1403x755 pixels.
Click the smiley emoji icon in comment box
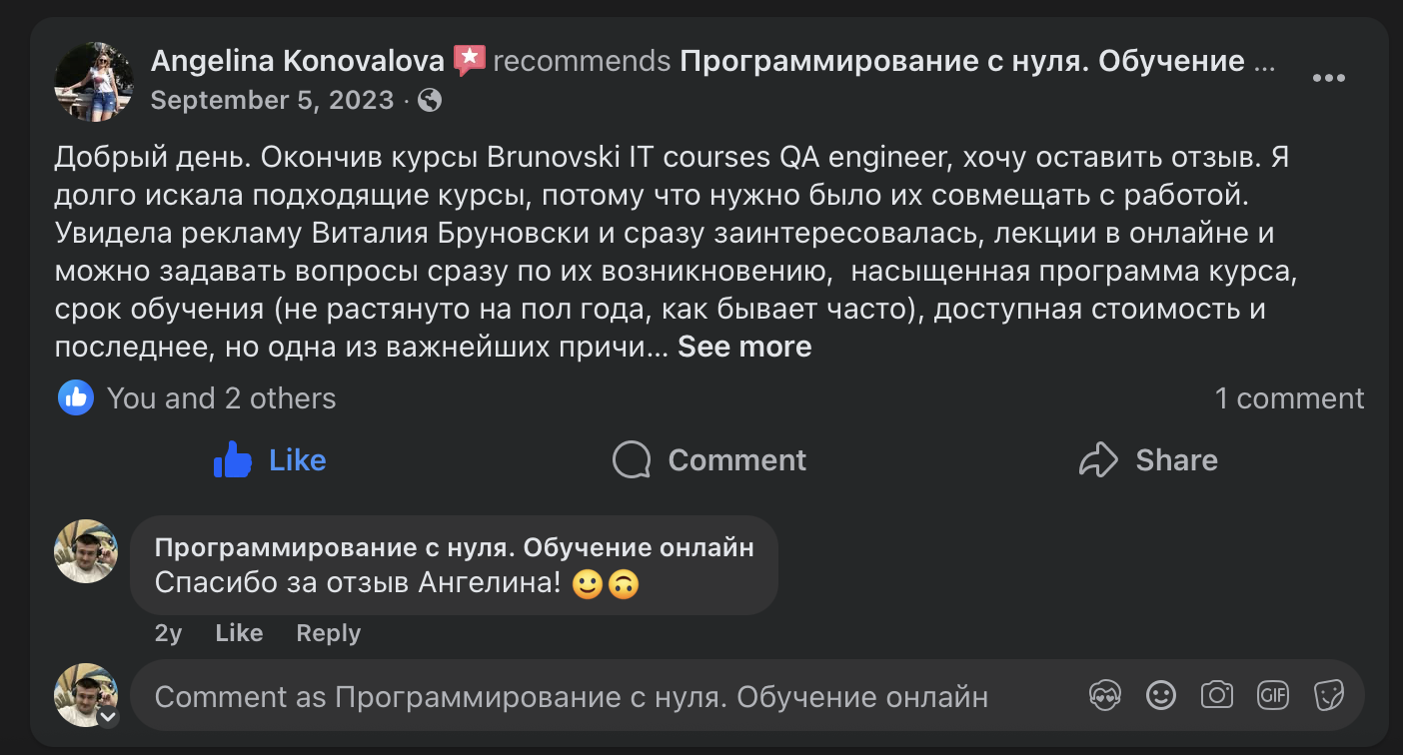tap(1160, 693)
